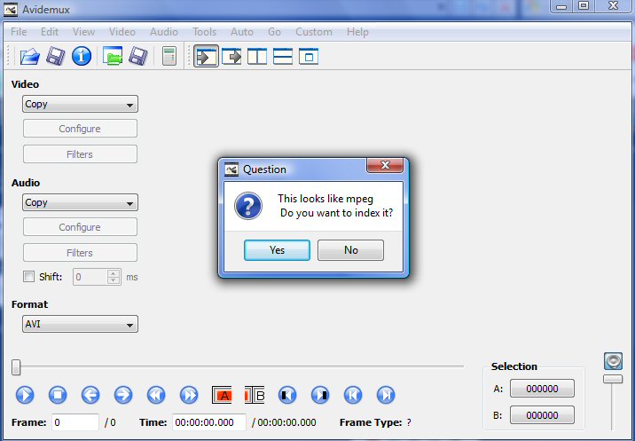This screenshot has width=635, height=441.
Task: Click the Open Video folder icon
Action: 29,57
